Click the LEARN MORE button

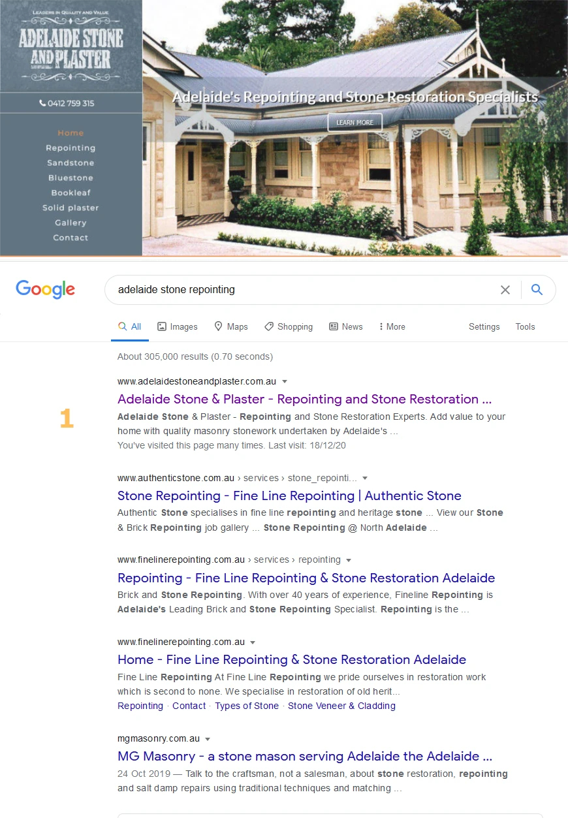(355, 122)
